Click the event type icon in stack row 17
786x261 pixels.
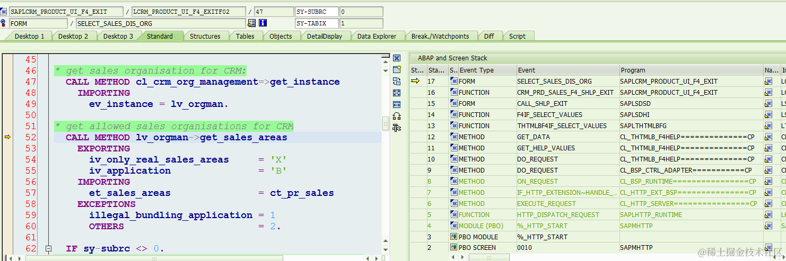tap(453, 81)
